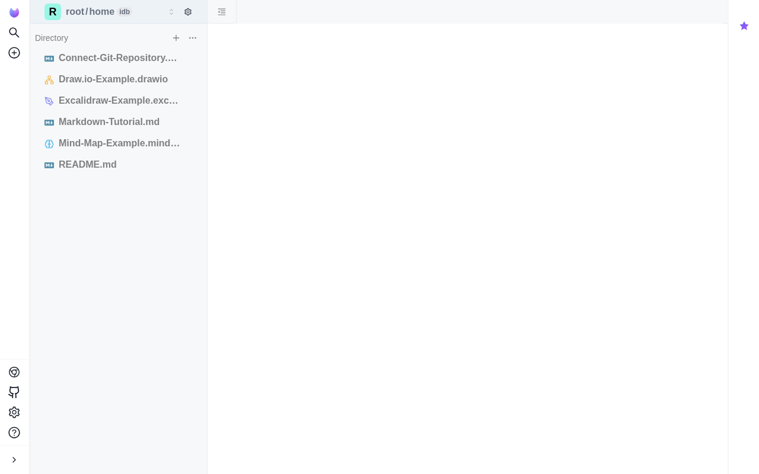Open the repository switcher up-down arrows
Image resolution: width=759 pixels, height=474 pixels.
coord(171,12)
